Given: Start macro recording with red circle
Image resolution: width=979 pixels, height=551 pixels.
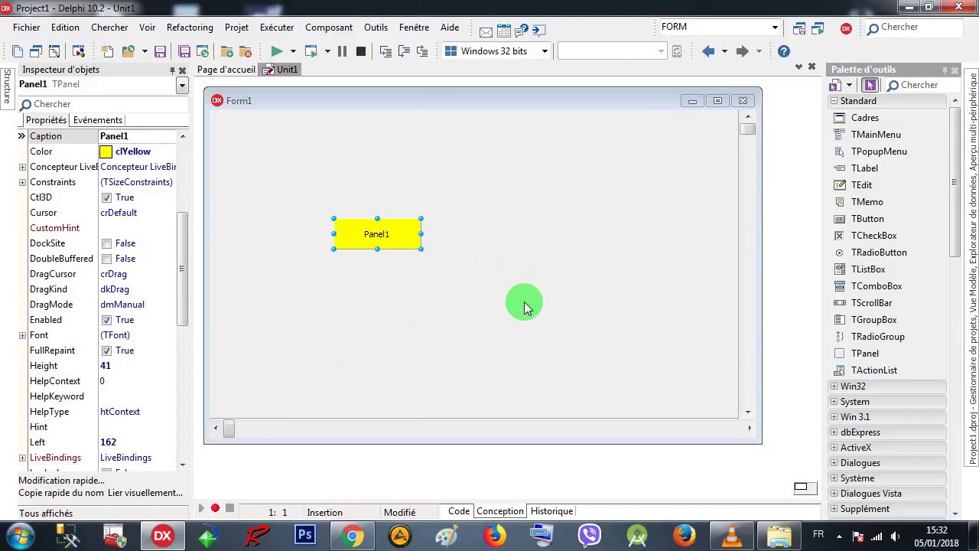Looking at the screenshot, I should point(215,508).
